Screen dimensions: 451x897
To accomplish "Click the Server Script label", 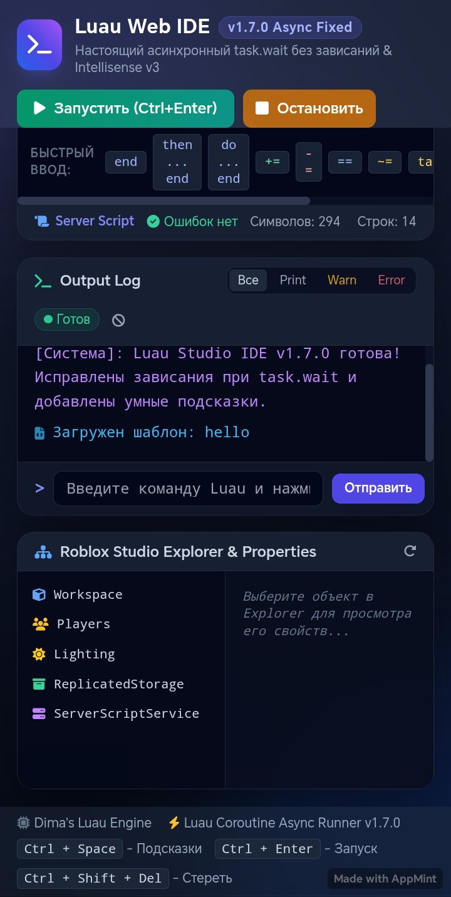I will pos(95,221).
